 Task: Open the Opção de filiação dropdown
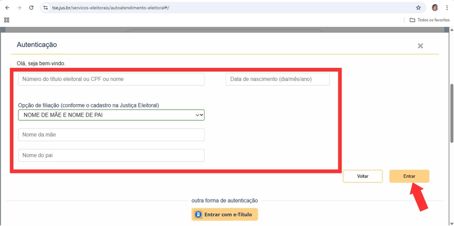(111, 115)
